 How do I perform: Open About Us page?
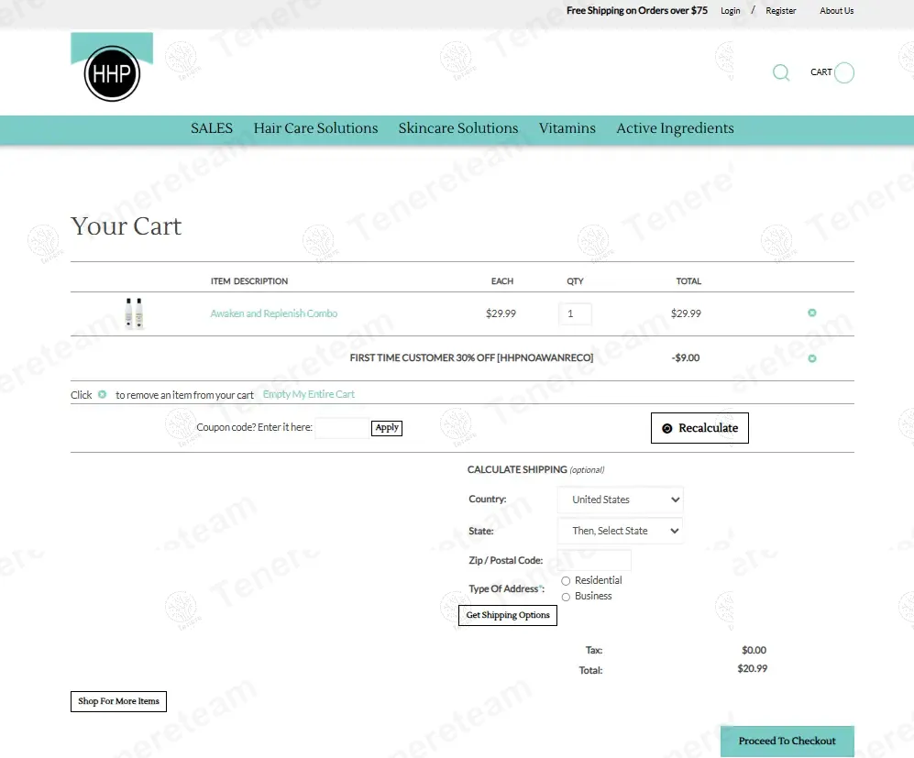pyautogui.click(x=836, y=10)
